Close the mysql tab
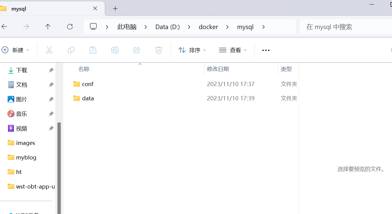 point(95,8)
